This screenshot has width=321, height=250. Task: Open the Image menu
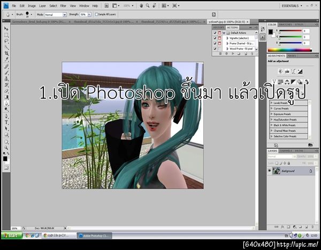point(32,6)
